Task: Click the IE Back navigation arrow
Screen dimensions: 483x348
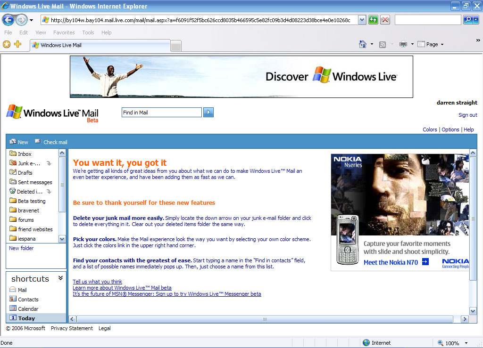Action: coord(8,20)
